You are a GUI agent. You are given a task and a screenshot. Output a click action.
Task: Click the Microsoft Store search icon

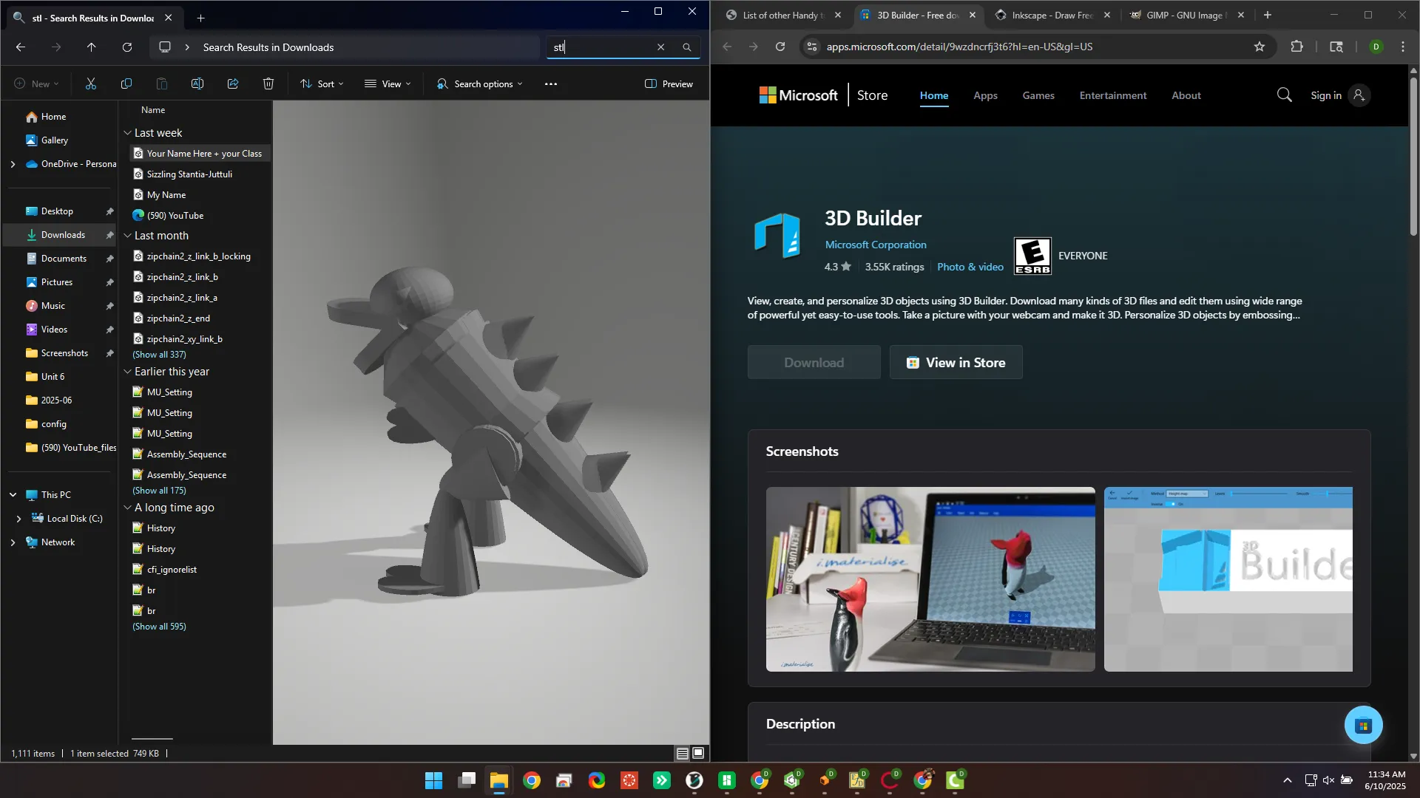(x=1285, y=95)
